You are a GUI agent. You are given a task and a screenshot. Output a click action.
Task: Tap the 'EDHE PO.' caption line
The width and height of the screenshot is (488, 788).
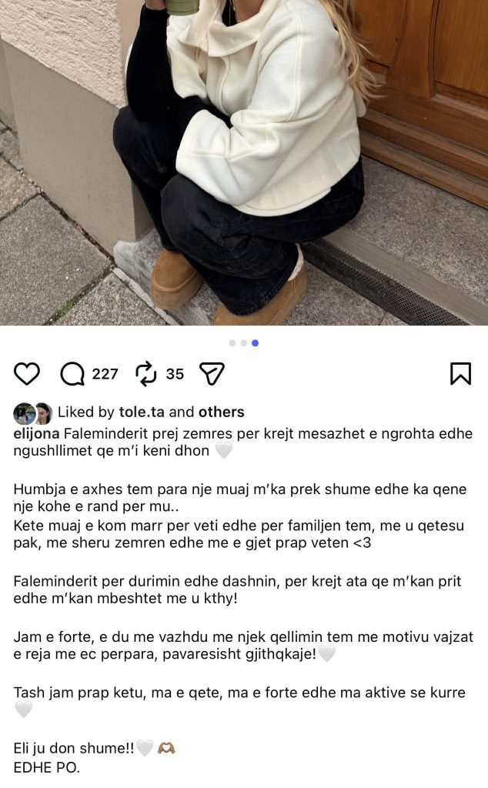[46, 768]
